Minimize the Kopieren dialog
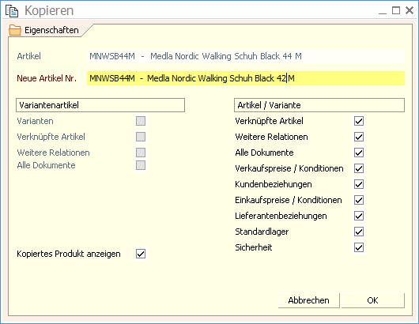Viewport: 419px width, 324px height. click(383, 11)
